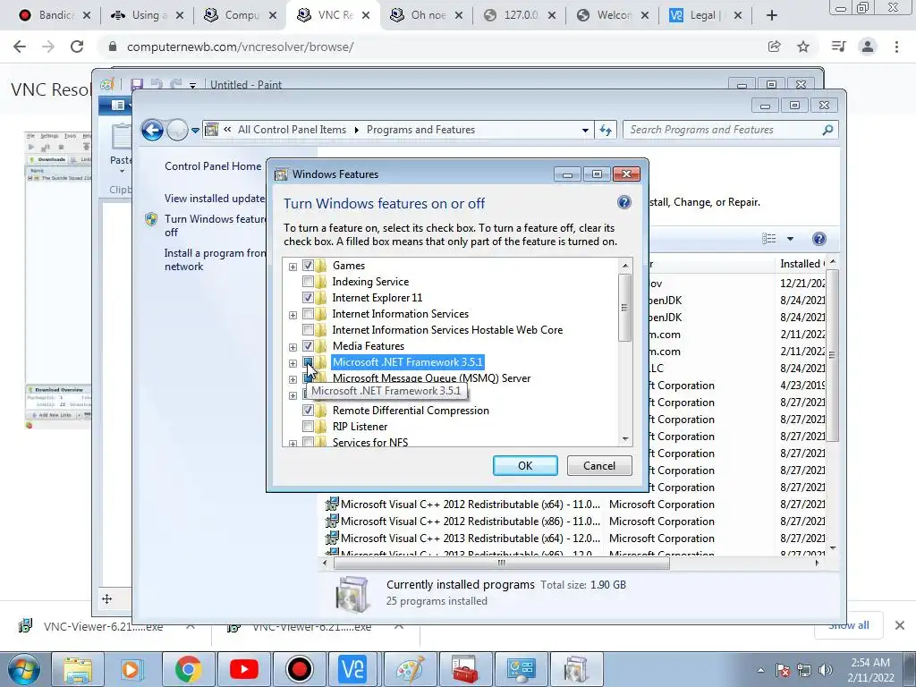
Task: Change the view with the list view icon
Action: point(768,238)
